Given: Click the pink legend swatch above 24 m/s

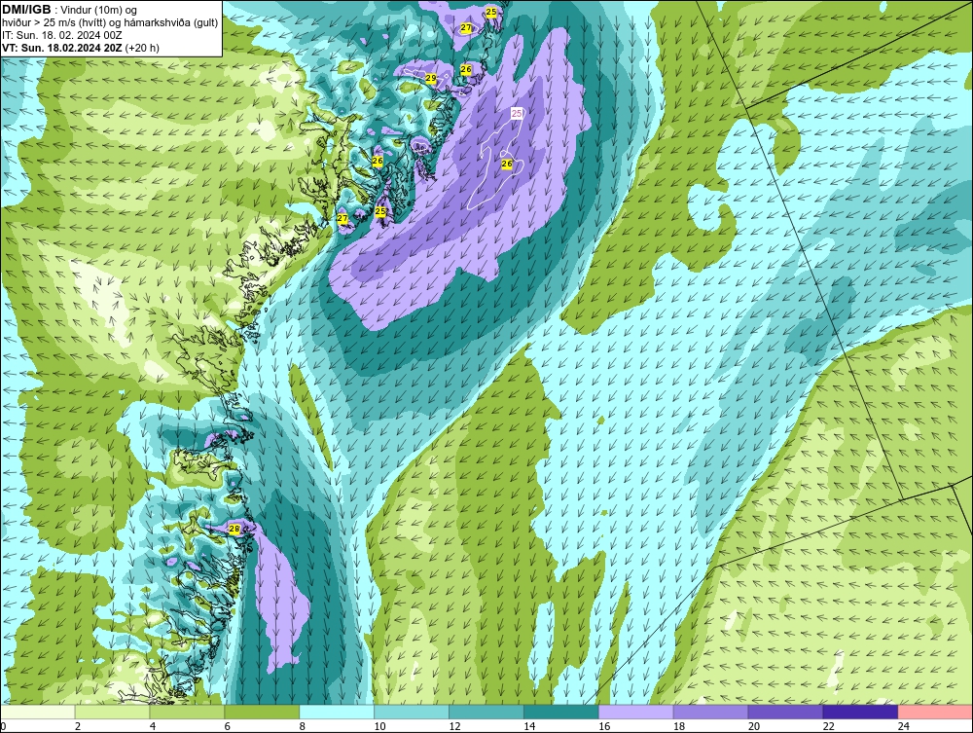Looking at the screenshot, I should tap(934, 712).
